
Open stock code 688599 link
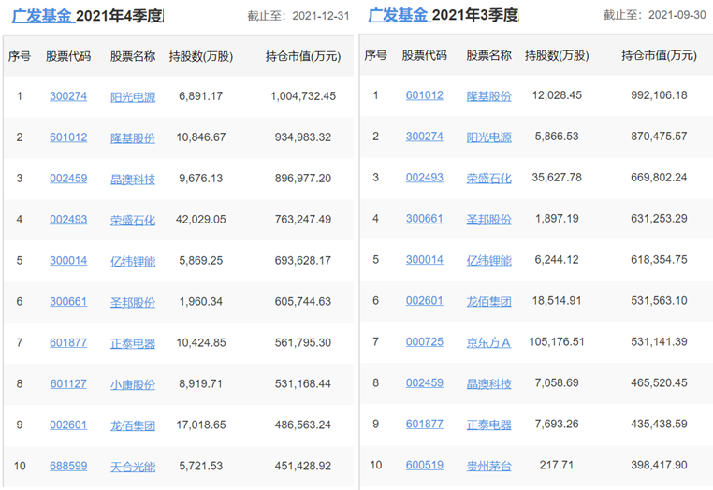68,466
